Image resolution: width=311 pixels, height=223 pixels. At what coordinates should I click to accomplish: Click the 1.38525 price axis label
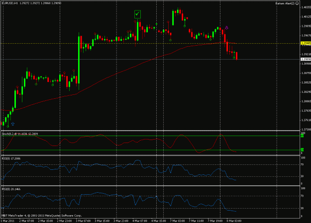pyautogui.click(x=306, y=82)
